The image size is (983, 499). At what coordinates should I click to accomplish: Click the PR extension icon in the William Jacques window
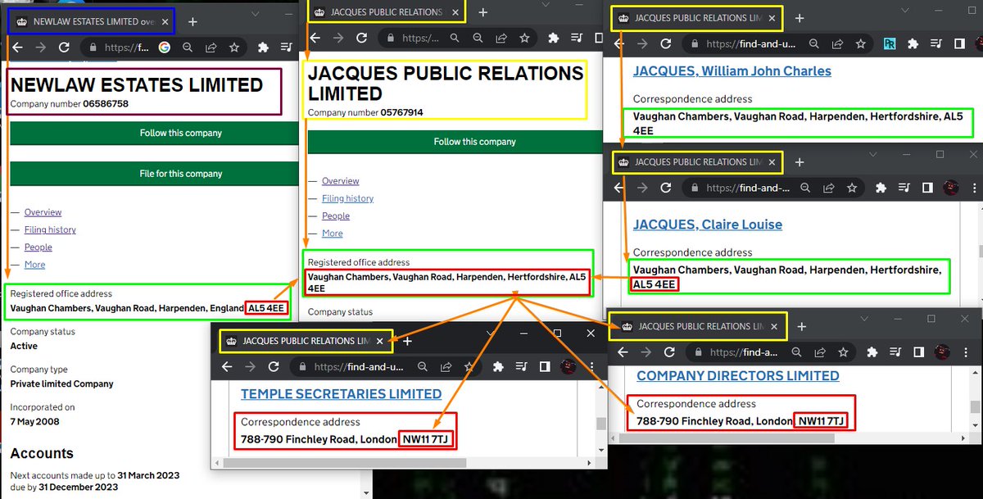point(889,44)
